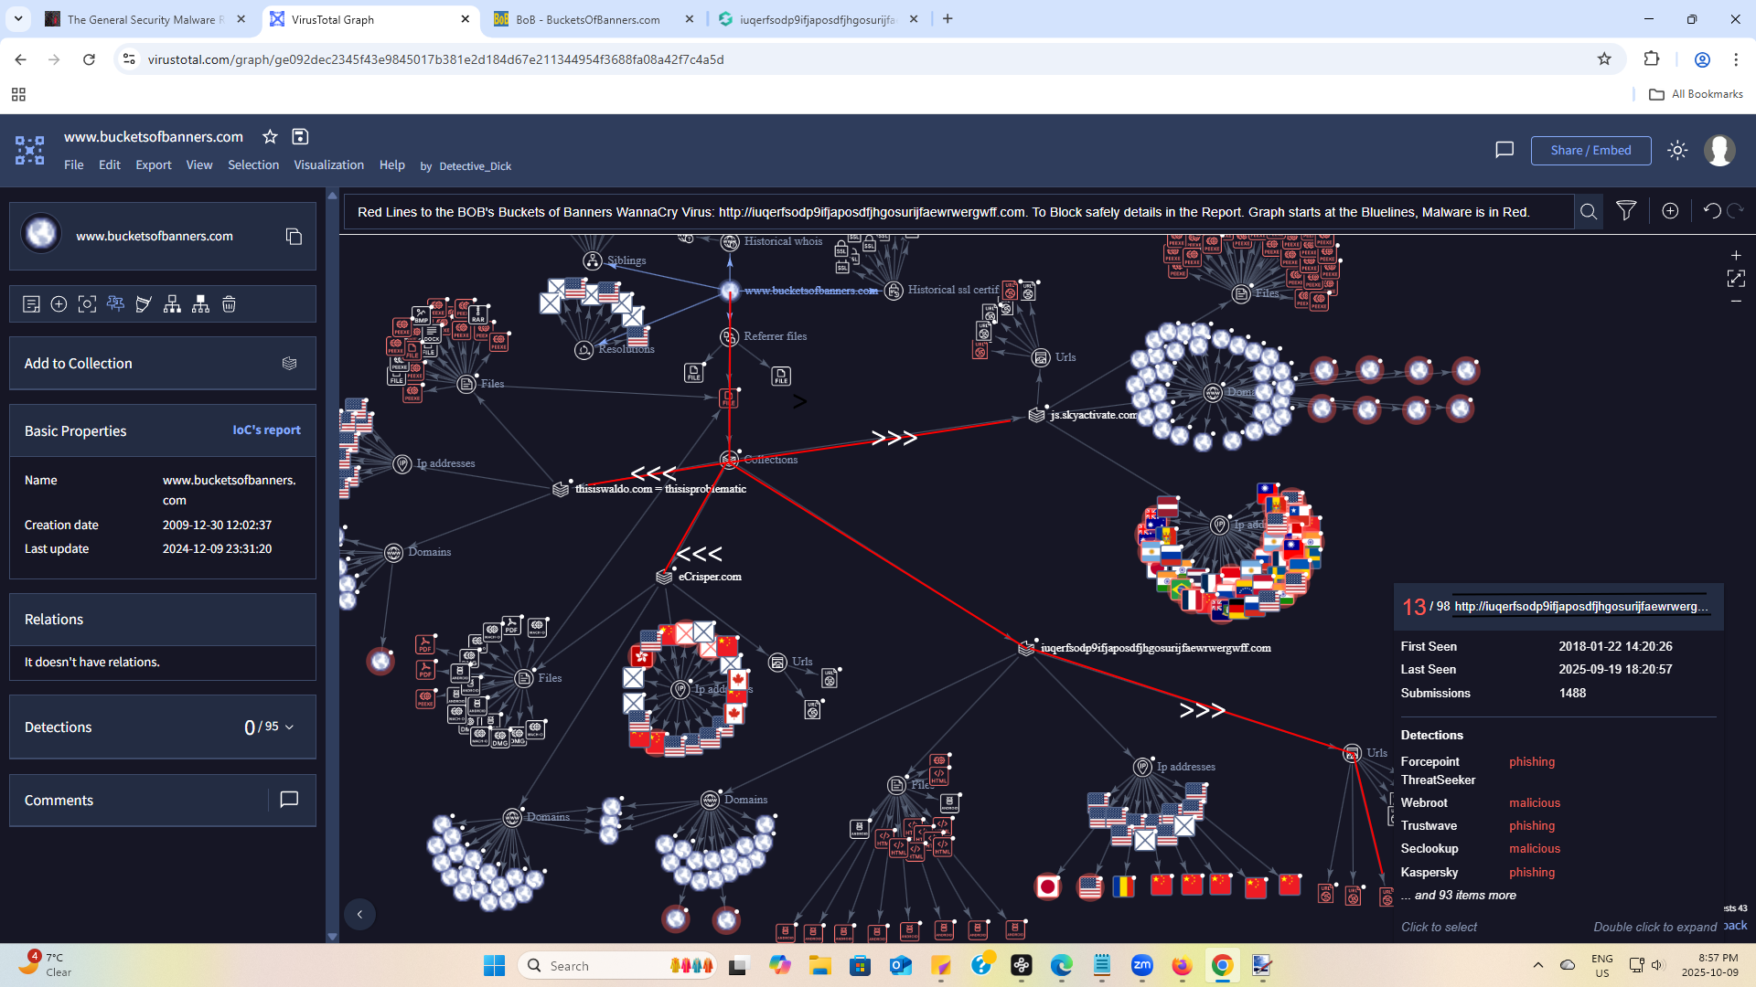Open the browser tab list dropdown arrow
This screenshot has width=1756, height=987.
coord(18,19)
